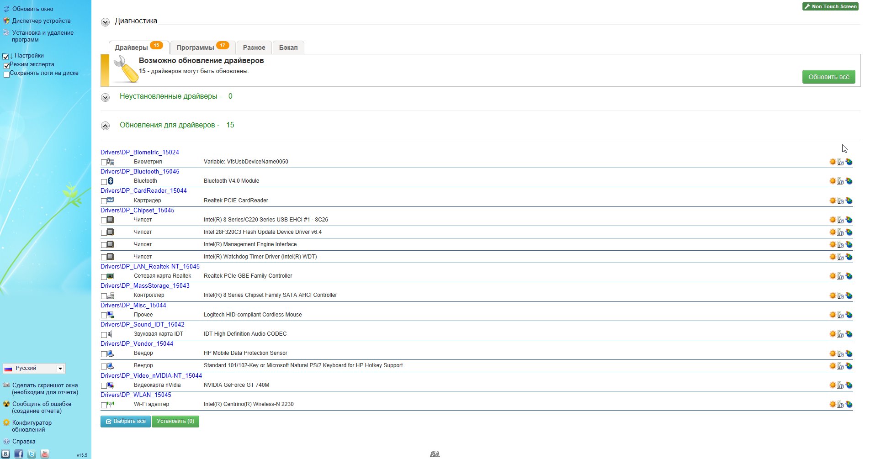
Task: Collapse the Диагностика section arrow
Action: click(105, 22)
